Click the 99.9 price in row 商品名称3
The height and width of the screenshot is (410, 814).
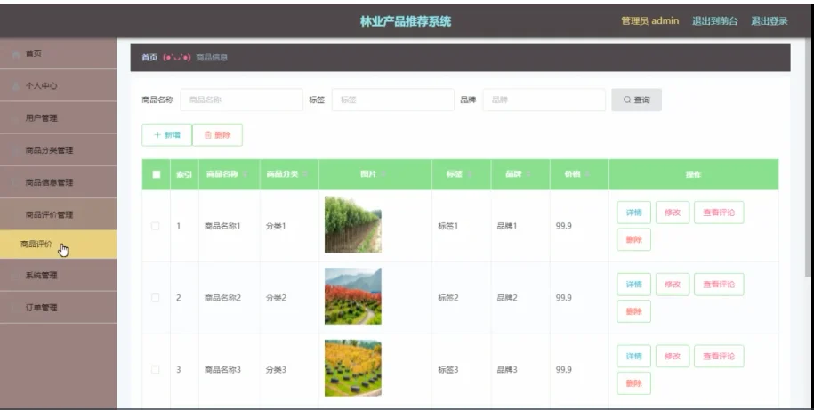(x=564, y=369)
